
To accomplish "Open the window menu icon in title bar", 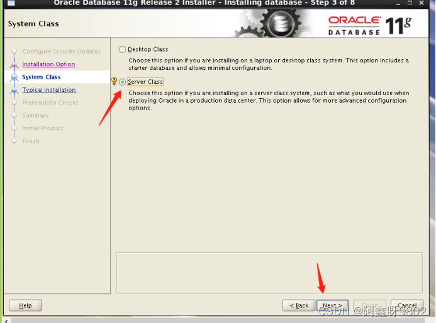I will (x=11, y=3).
